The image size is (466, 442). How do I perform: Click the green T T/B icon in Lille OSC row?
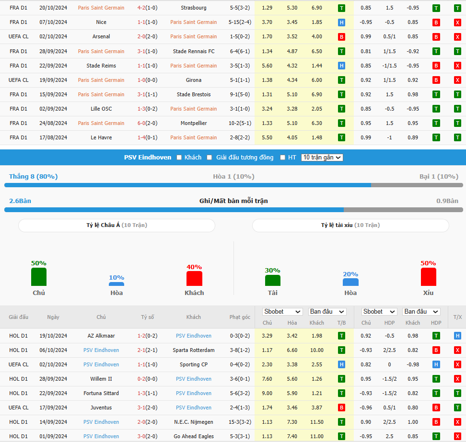pyautogui.click(x=341, y=109)
